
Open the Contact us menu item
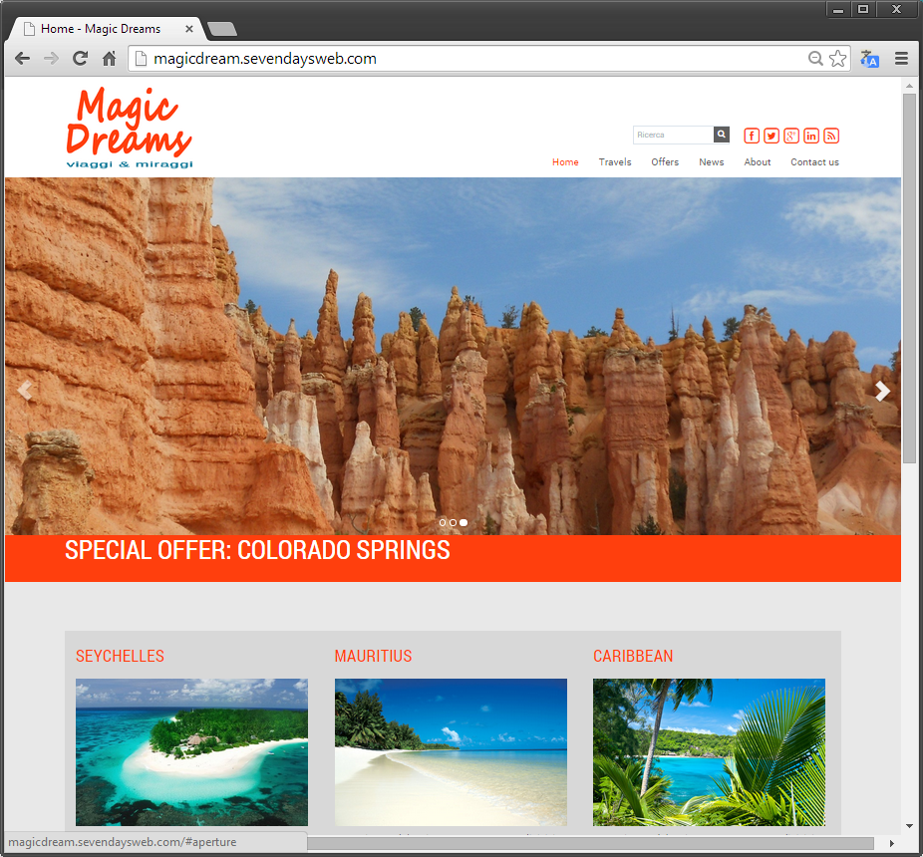click(814, 161)
